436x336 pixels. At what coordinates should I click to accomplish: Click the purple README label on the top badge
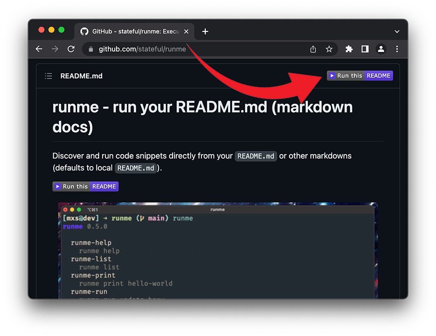378,75
